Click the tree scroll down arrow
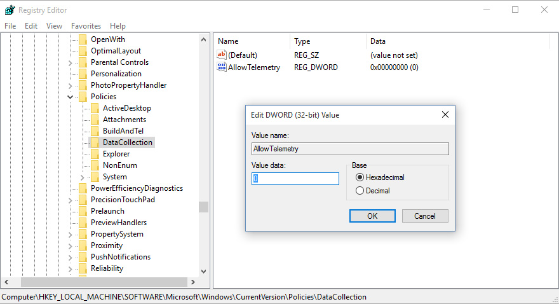The image size is (559, 304). pyautogui.click(x=203, y=272)
